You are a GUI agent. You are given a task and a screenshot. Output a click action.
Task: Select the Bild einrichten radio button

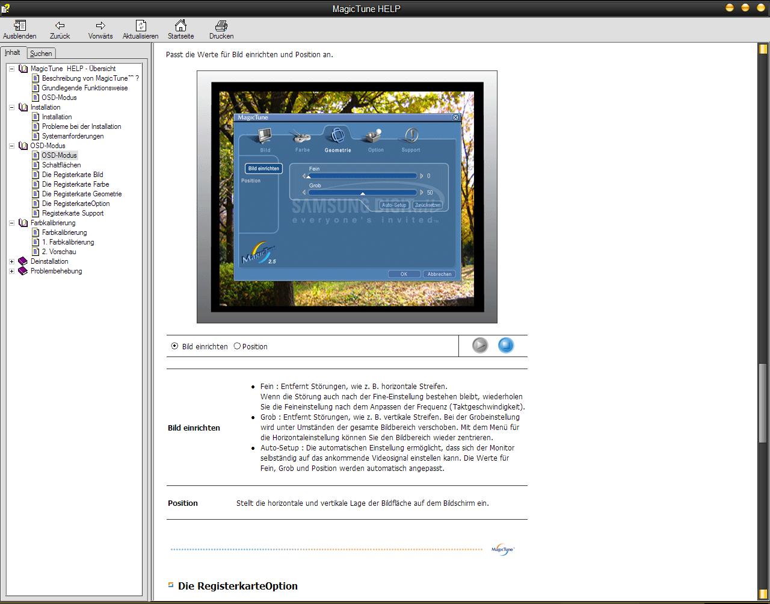(x=174, y=346)
